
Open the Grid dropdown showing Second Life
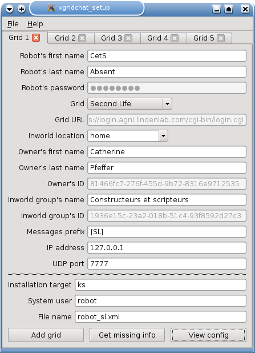coord(129,104)
